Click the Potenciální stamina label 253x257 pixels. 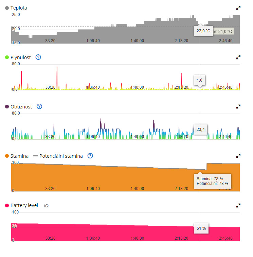[61, 156]
